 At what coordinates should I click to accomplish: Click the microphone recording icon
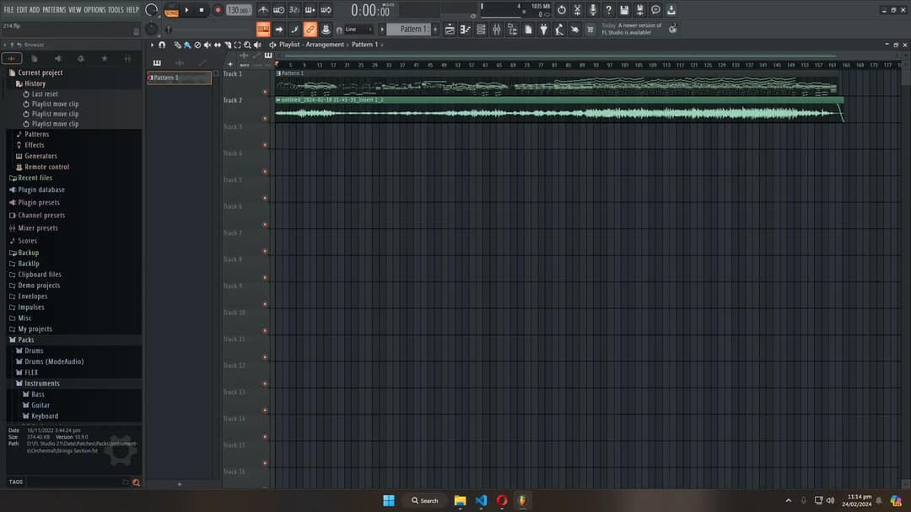[x=593, y=10]
